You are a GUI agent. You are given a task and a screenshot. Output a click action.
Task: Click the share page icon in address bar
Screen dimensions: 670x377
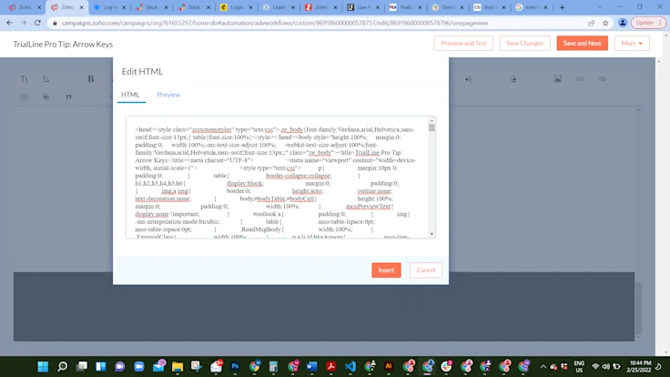coord(592,23)
